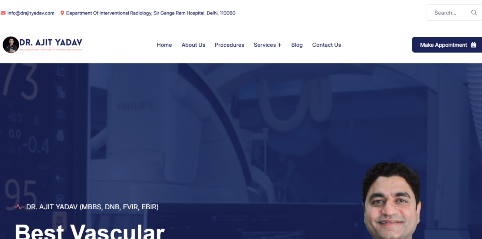Click the calendar icon in Make Appointment

(x=473, y=45)
